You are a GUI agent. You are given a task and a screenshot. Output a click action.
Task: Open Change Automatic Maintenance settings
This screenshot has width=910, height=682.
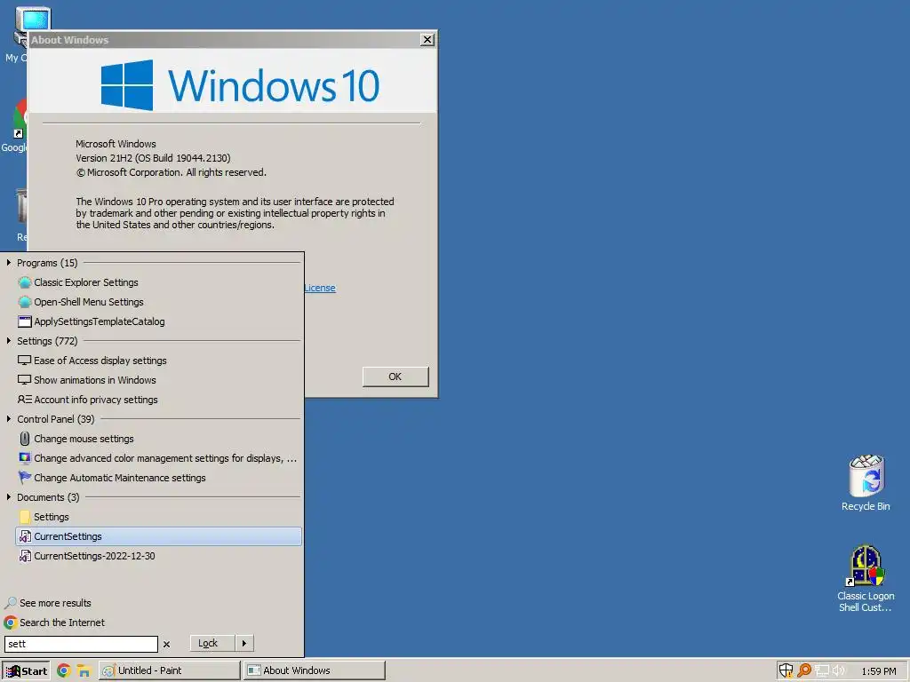point(158,478)
